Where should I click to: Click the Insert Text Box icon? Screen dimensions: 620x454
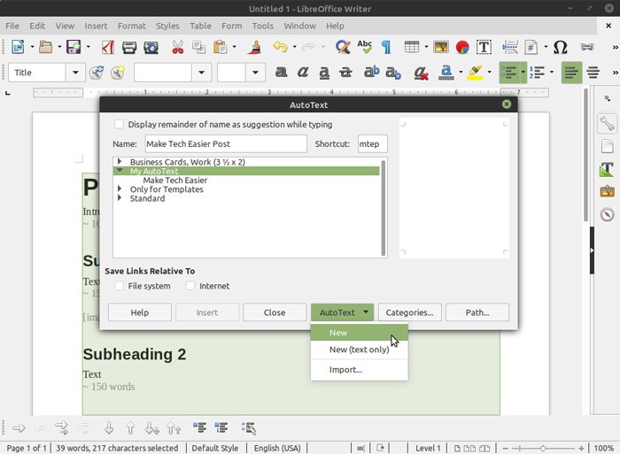click(x=484, y=47)
